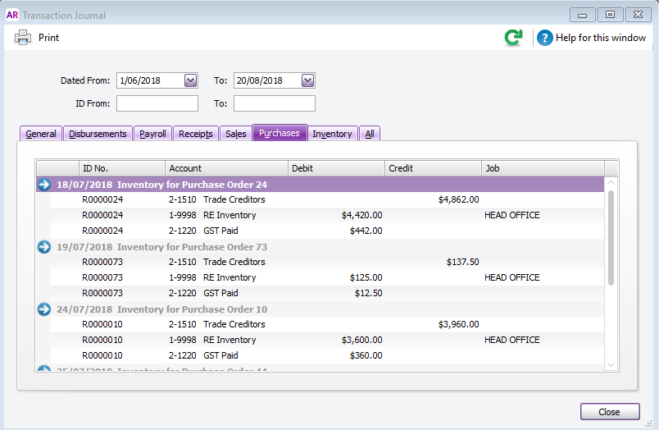Click credit amount $137.50

(x=463, y=262)
